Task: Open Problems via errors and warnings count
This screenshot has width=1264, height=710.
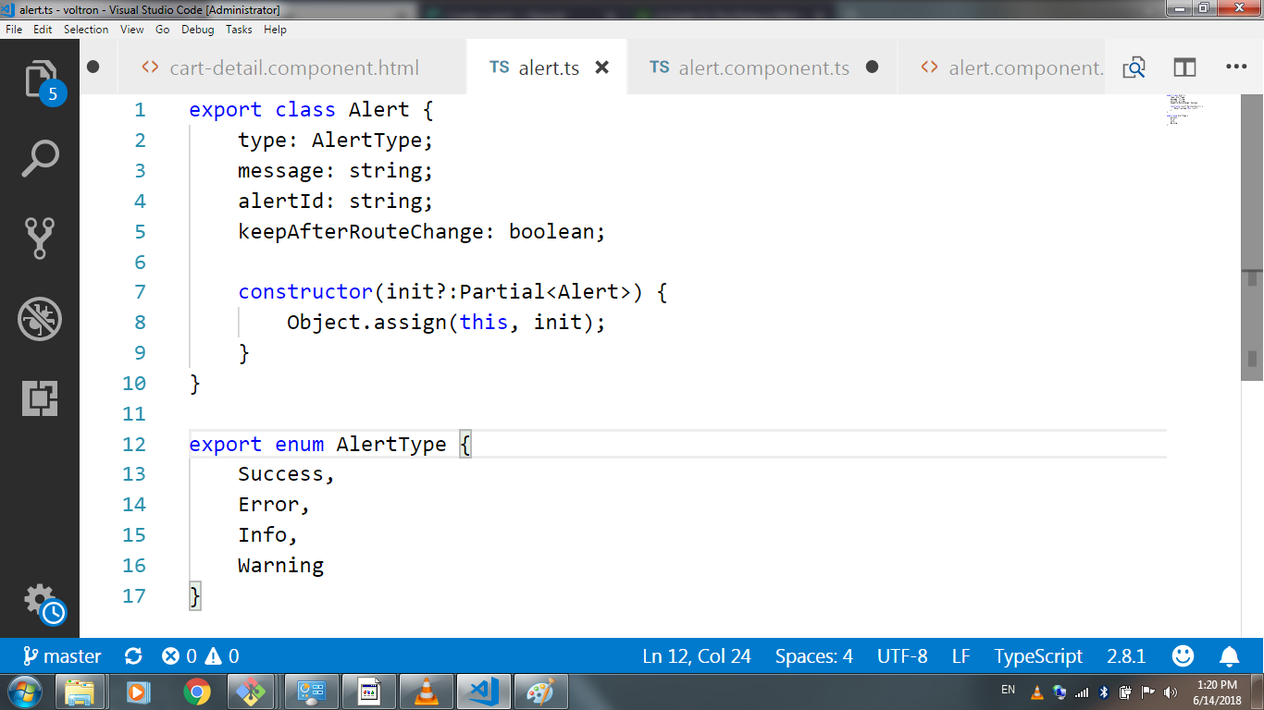Action: 201,656
